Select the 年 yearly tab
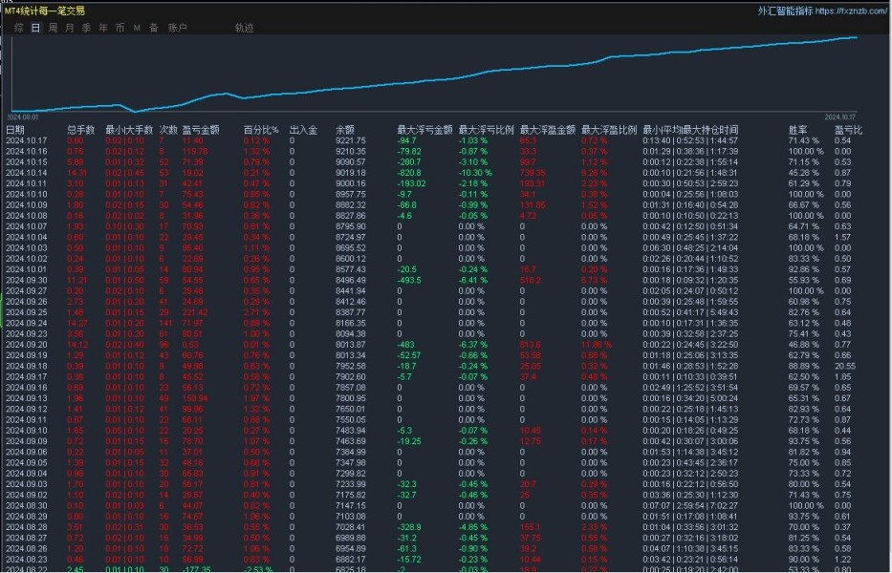 click(x=103, y=28)
